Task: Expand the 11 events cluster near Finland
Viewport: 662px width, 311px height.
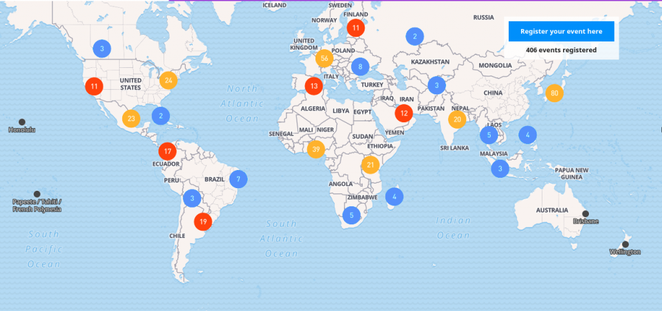Action: (x=356, y=28)
